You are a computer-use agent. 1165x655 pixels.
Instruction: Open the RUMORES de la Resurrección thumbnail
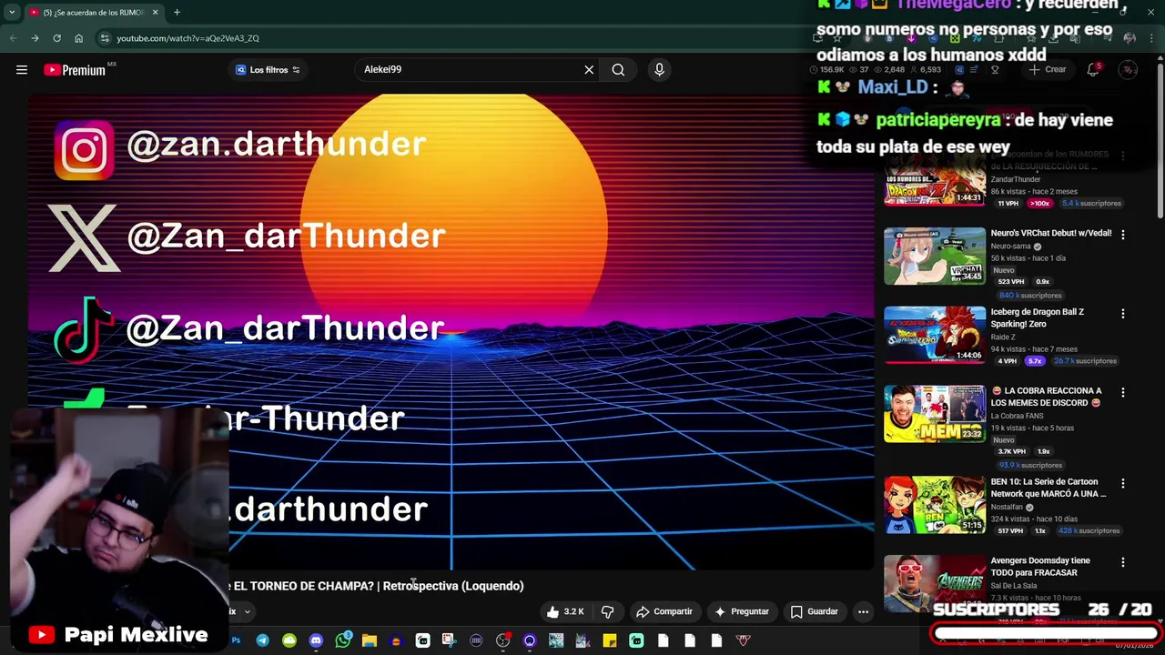935,180
